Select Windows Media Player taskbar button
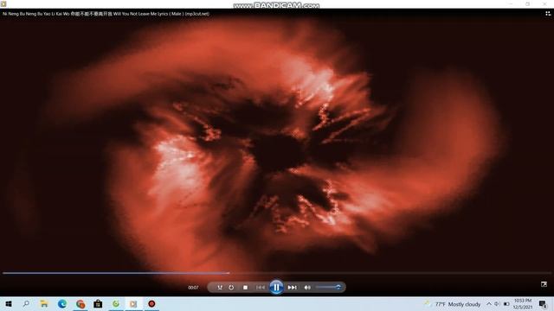 pyautogui.click(x=133, y=304)
